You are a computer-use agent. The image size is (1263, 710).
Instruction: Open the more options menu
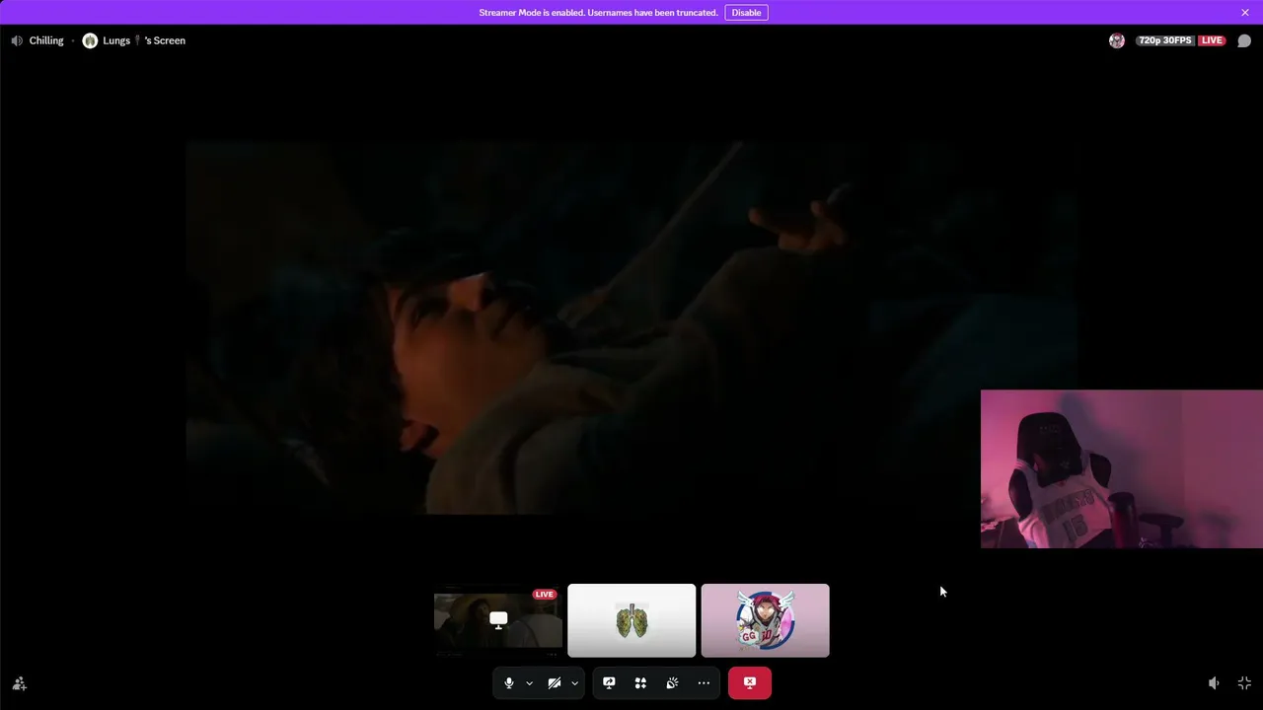pos(704,682)
